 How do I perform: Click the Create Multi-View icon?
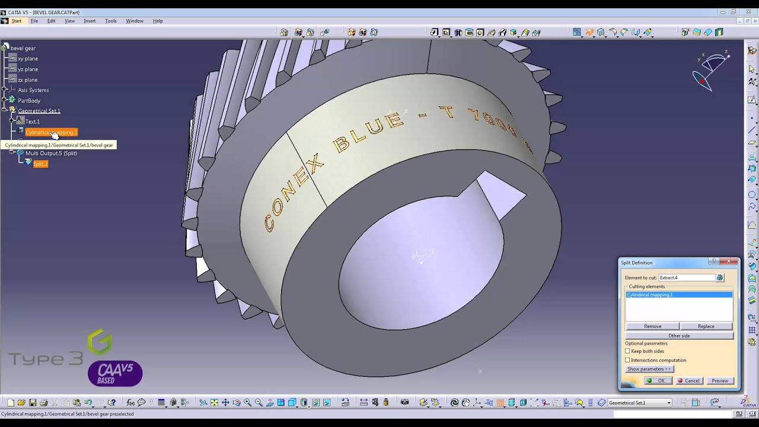click(280, 403)
